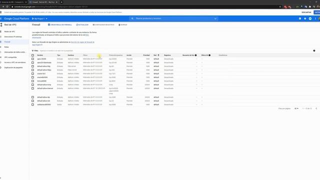
Task: Check the box for default-allow-rdp rule
Action: (x=32, y=97)
